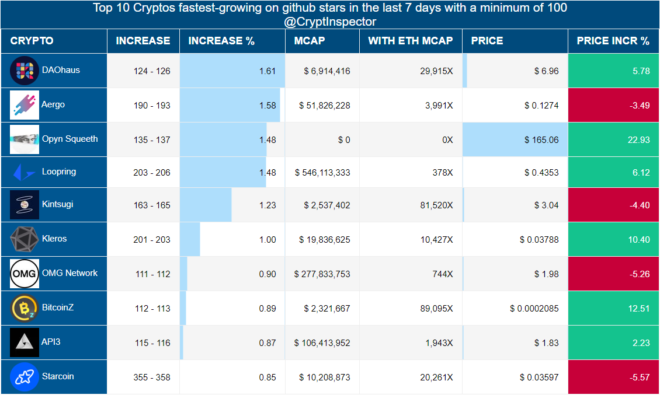660x395 pixels.
Task: Click the -4.40 price change cell
Action: [x=613, y=205]
